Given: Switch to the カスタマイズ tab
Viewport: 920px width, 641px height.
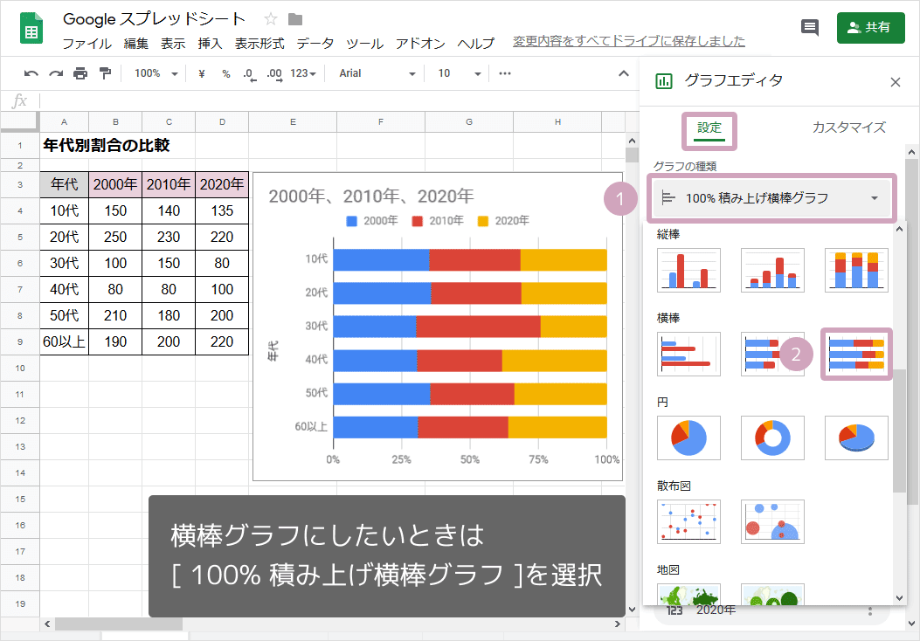Looking at the screenshot, I should (x=848, y=128).
